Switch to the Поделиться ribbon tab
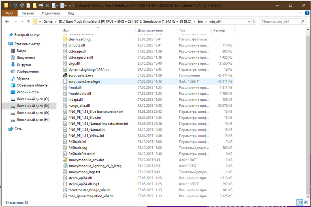 [51, 13]
